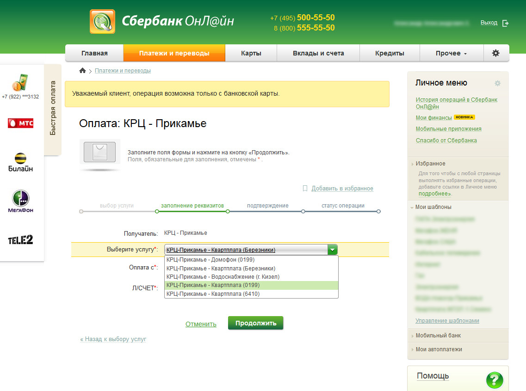
Task: Open settings via the gear icon in navbar
Action: click(x=495, y=53)
